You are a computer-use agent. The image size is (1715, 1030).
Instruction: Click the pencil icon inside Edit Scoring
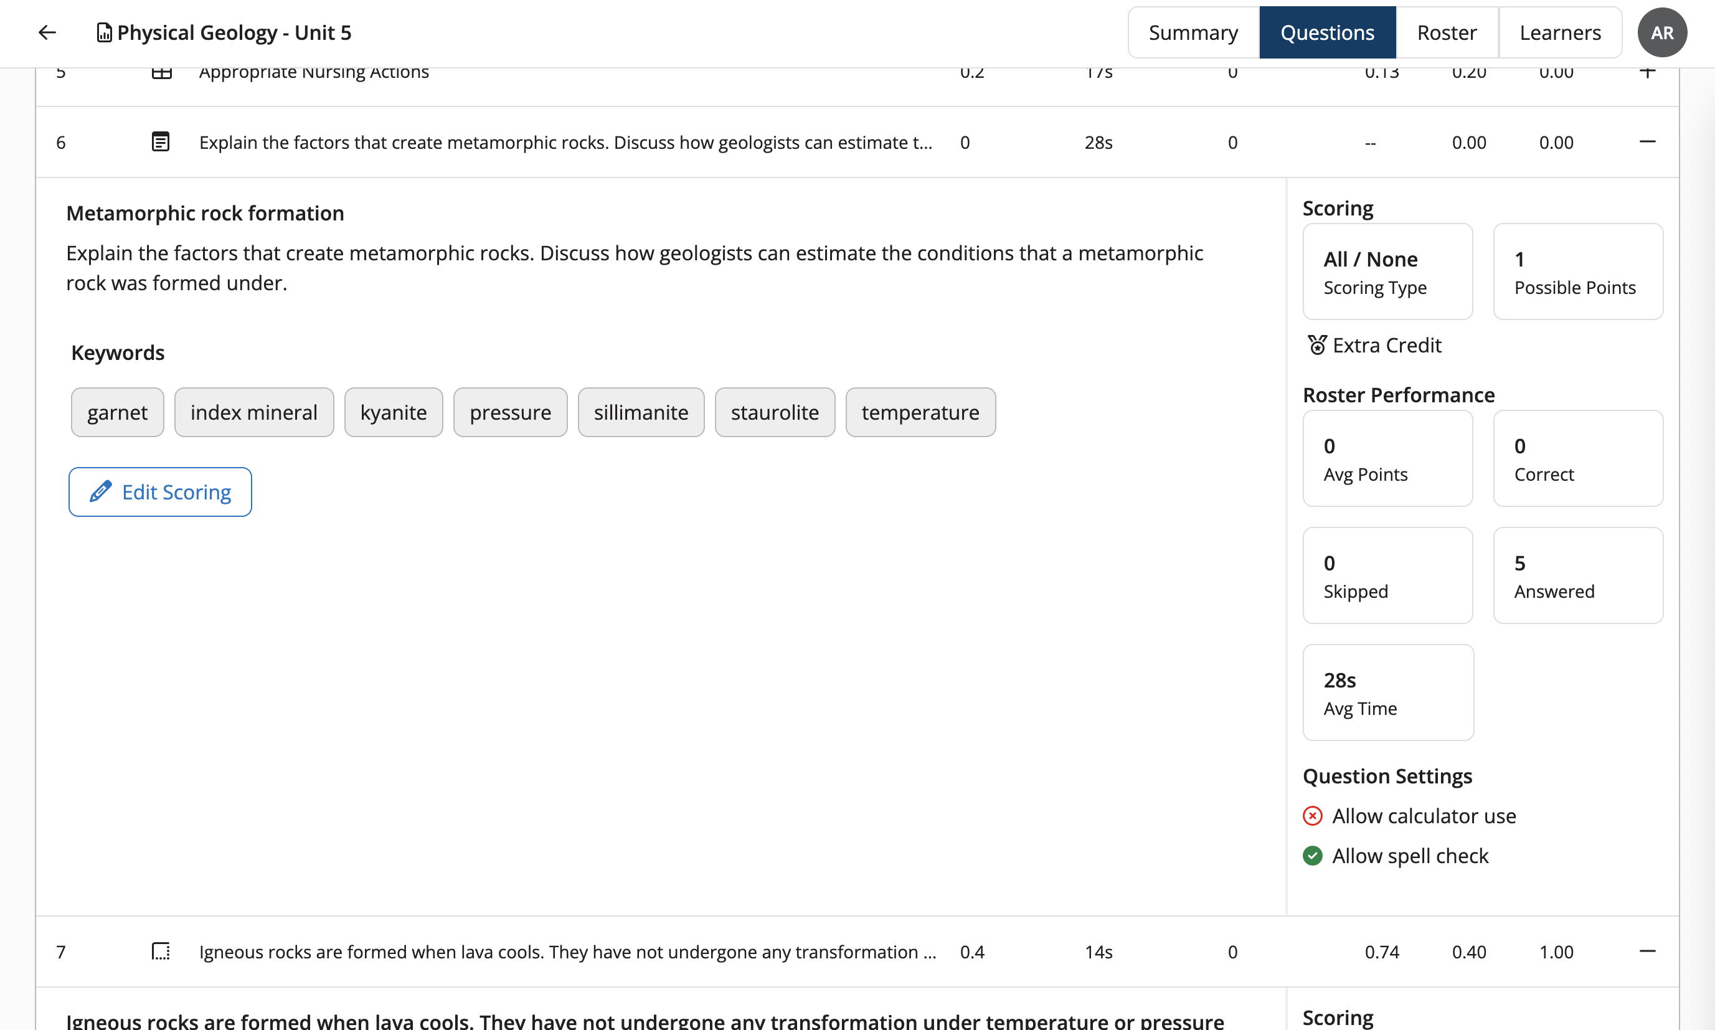click(x=102, y=491)
